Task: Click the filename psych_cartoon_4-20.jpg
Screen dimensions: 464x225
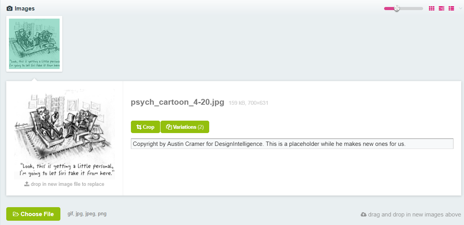Action: click(178, 102)
